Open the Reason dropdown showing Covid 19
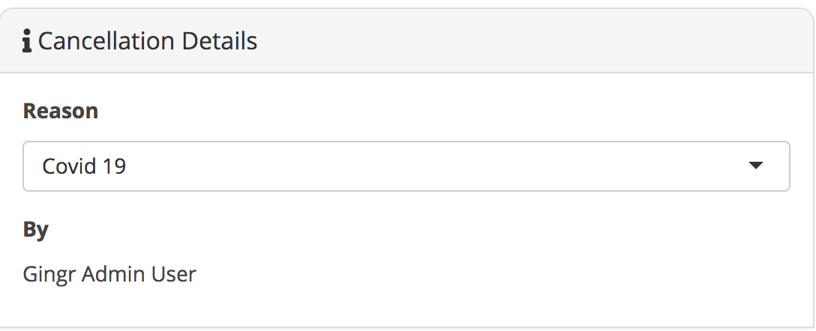Image resolution: width=816 pixels, height=331 pixels. coord(406,166)
